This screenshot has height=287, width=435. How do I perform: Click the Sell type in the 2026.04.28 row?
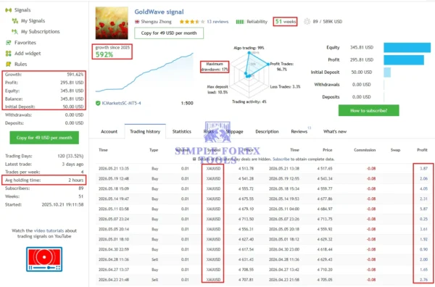point(155,259)
